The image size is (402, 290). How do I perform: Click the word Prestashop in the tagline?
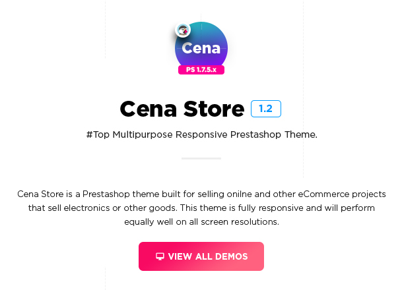(255, 134)
